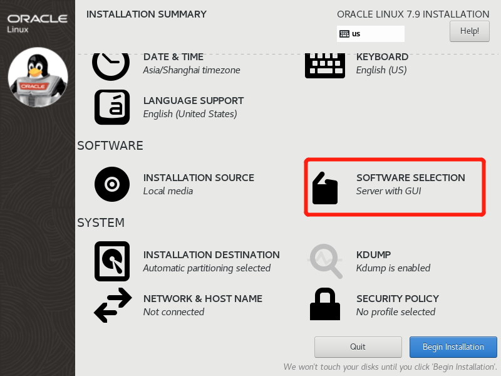Open the DATE & TIME setting
501x376 pixels.
(173, 57)
